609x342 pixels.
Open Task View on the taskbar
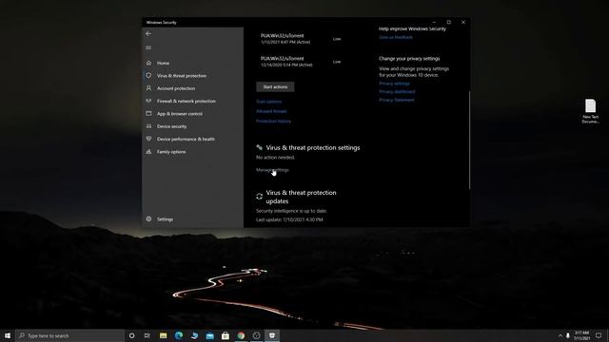click(147, 335)
